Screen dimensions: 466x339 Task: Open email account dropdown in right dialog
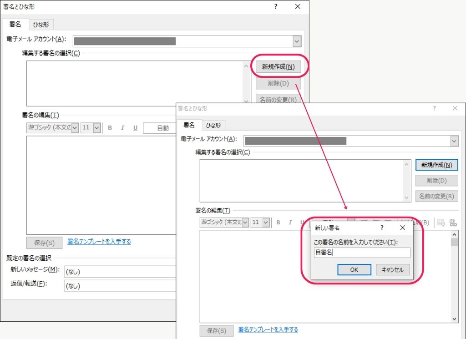tap(454, 141)
